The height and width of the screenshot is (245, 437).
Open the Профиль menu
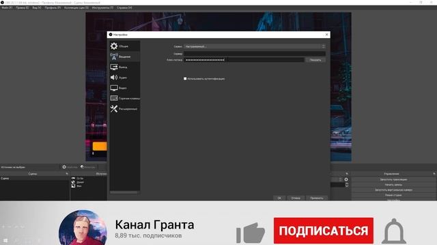tap(53, 7)
